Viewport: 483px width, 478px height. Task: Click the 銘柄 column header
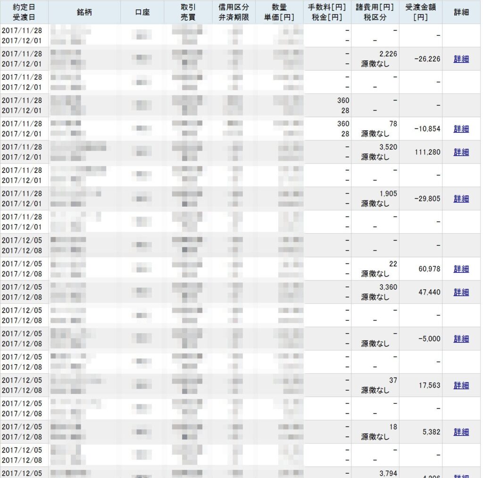tap(84, 12)
